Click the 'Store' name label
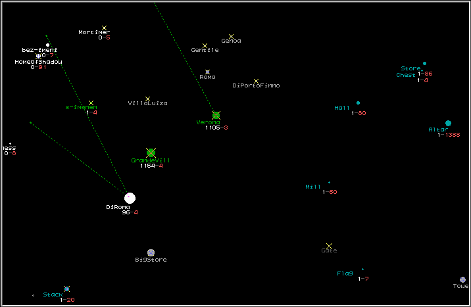The width and height of the screenshot is (471, 307). [410, 68]
